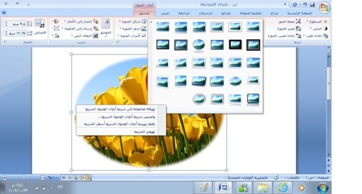
Task: Click the zoom slider in status bar
Action: point(23,177)
